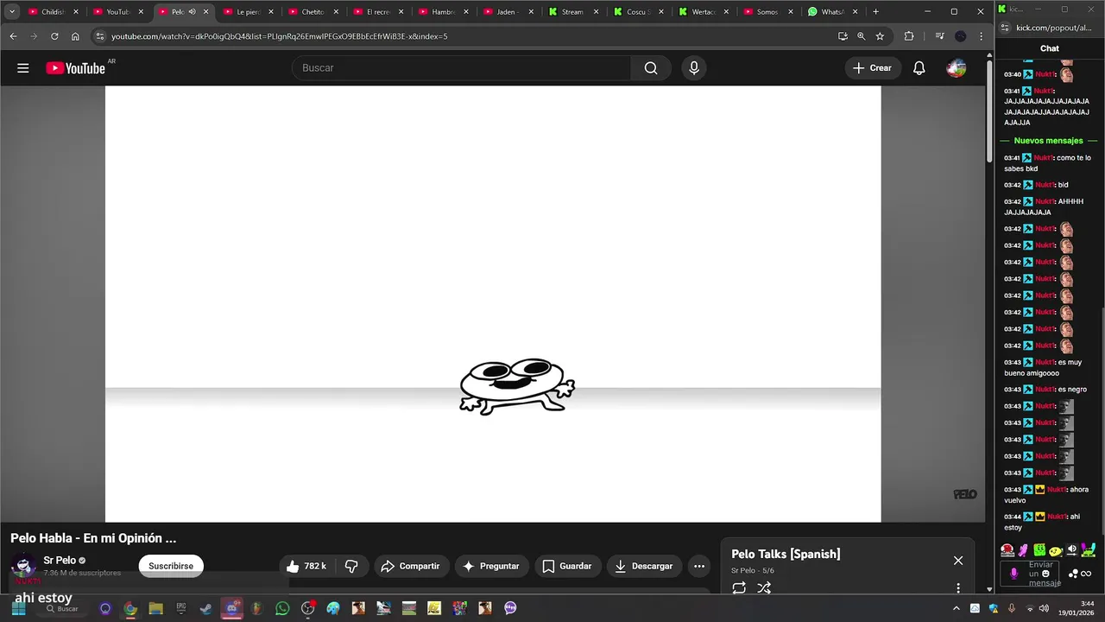Click the Descargar download button
The height and width of the screenshot is (622, 1105).
644,566
